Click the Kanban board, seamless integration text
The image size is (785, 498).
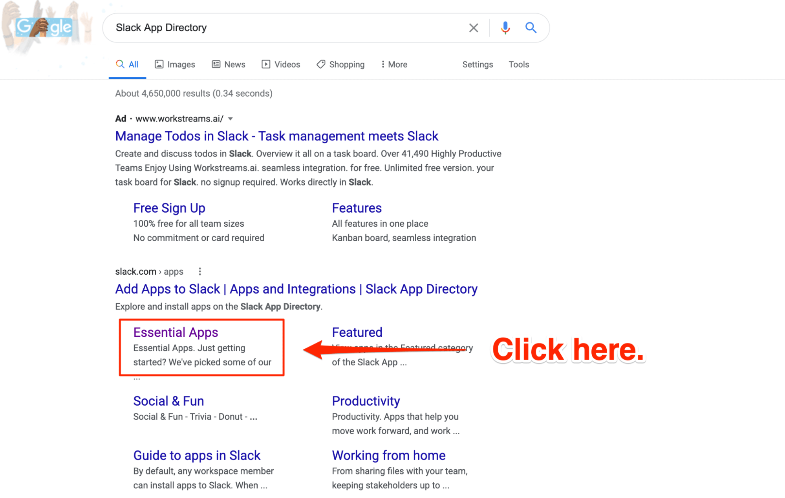(404, 238)
